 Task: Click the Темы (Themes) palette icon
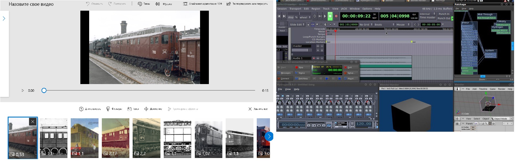[x=140, y=4]
